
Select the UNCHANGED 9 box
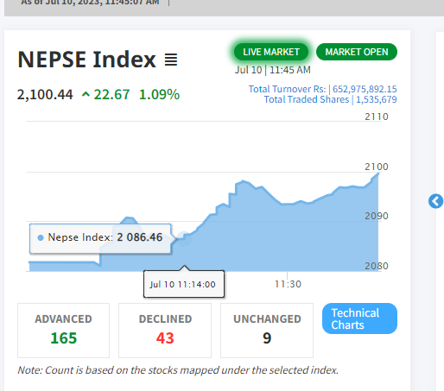point(267,331)
